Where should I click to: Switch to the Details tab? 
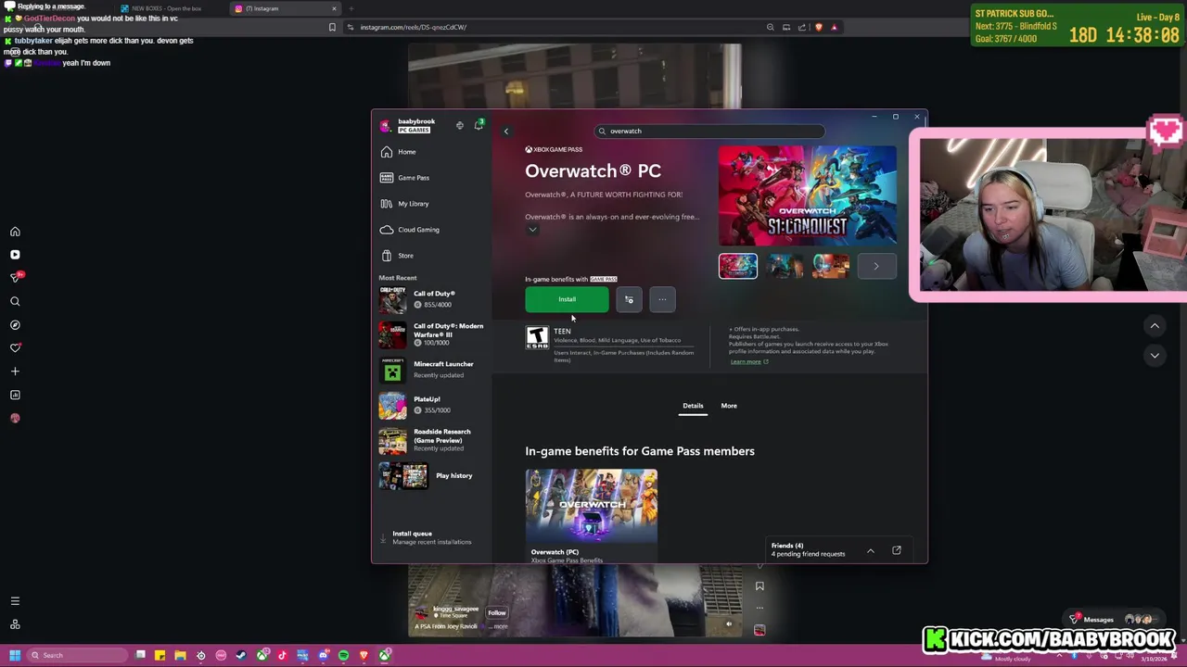point(693,406)
